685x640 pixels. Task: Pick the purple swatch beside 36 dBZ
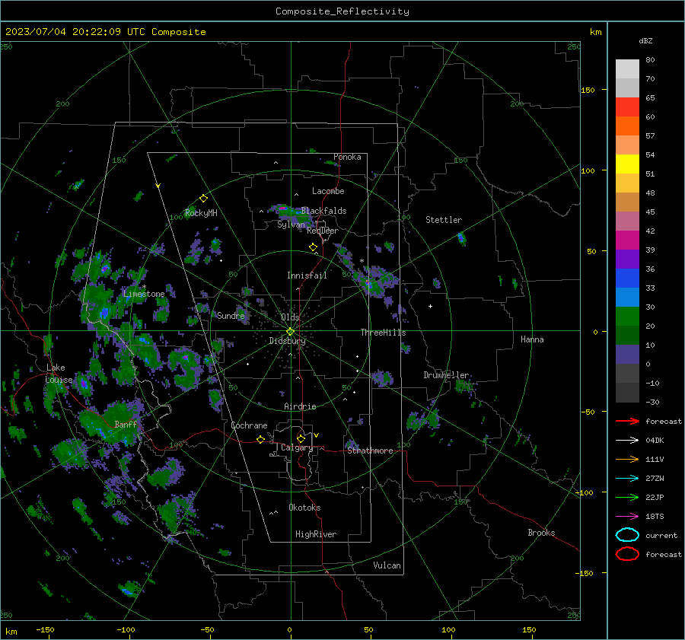(627, 259)
